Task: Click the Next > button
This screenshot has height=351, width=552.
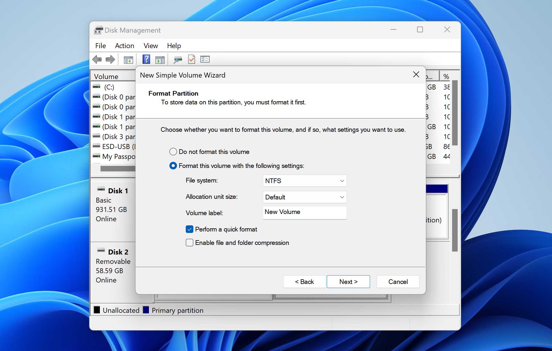Action: pos(348,282)
